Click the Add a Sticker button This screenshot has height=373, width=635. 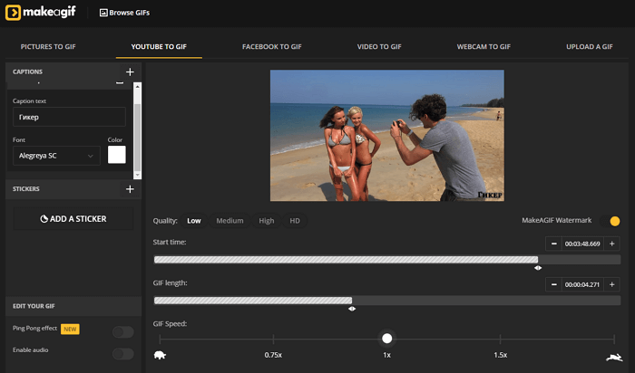point(73,219)
